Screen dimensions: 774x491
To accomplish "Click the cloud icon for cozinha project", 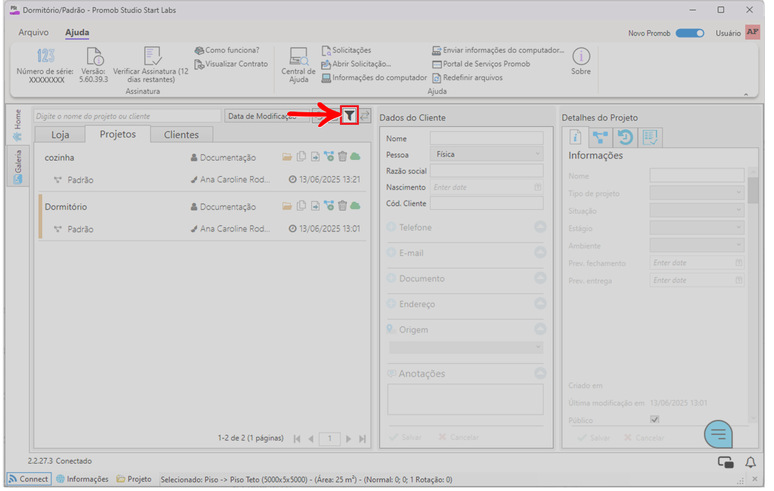I will [355, 156].
